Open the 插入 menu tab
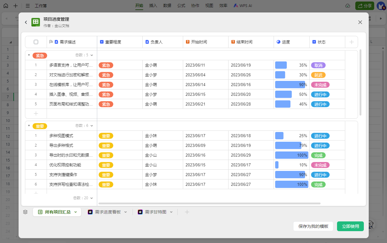This screenshot has height=243, width=387. tap(153, 6)
